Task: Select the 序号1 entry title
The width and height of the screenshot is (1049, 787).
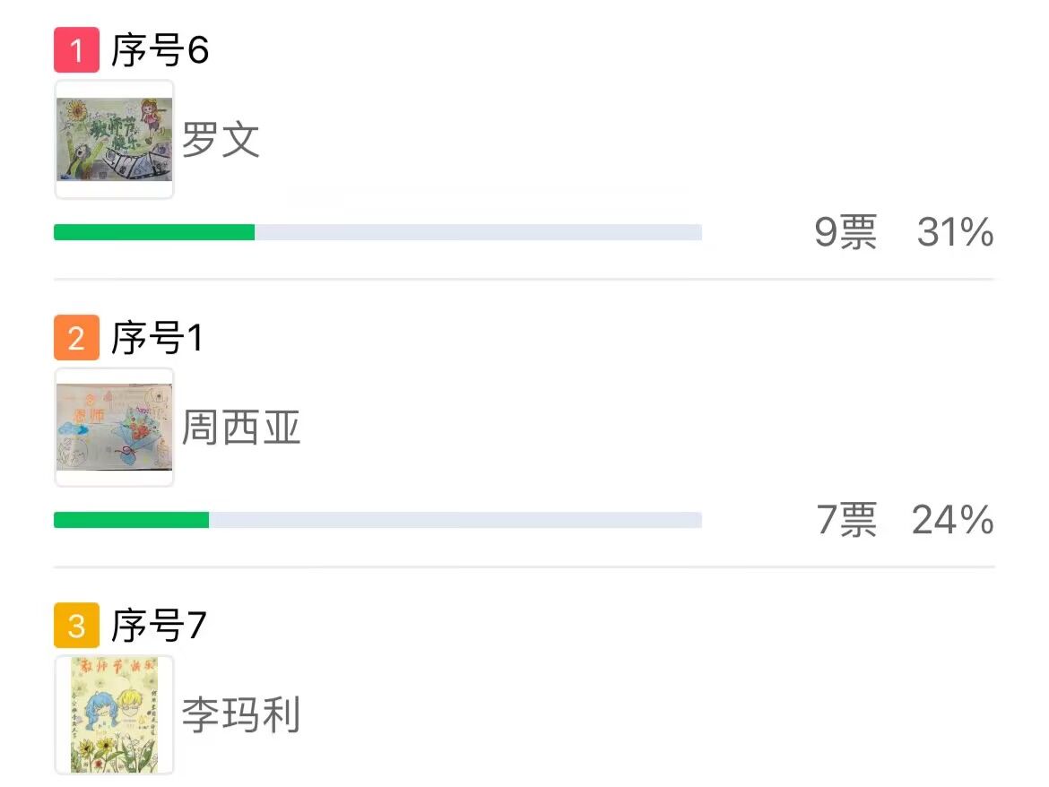Action: [x=157, y=338]
